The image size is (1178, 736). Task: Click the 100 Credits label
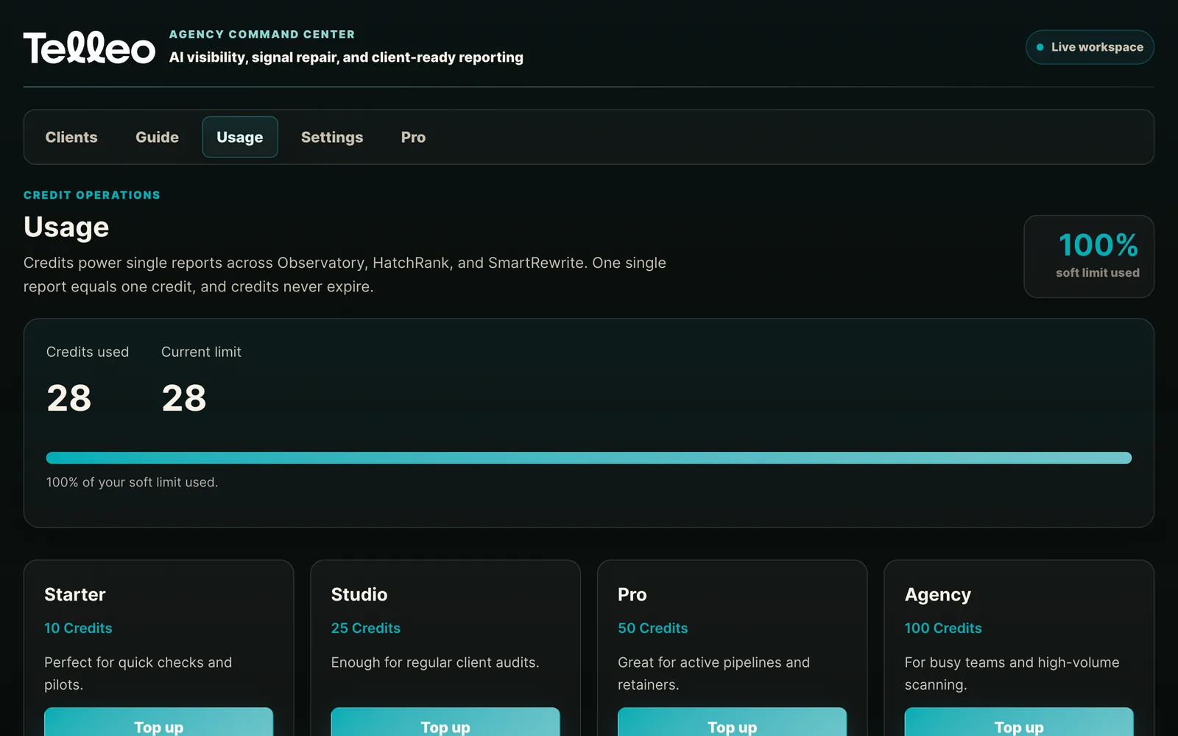[x=943, y=628]
